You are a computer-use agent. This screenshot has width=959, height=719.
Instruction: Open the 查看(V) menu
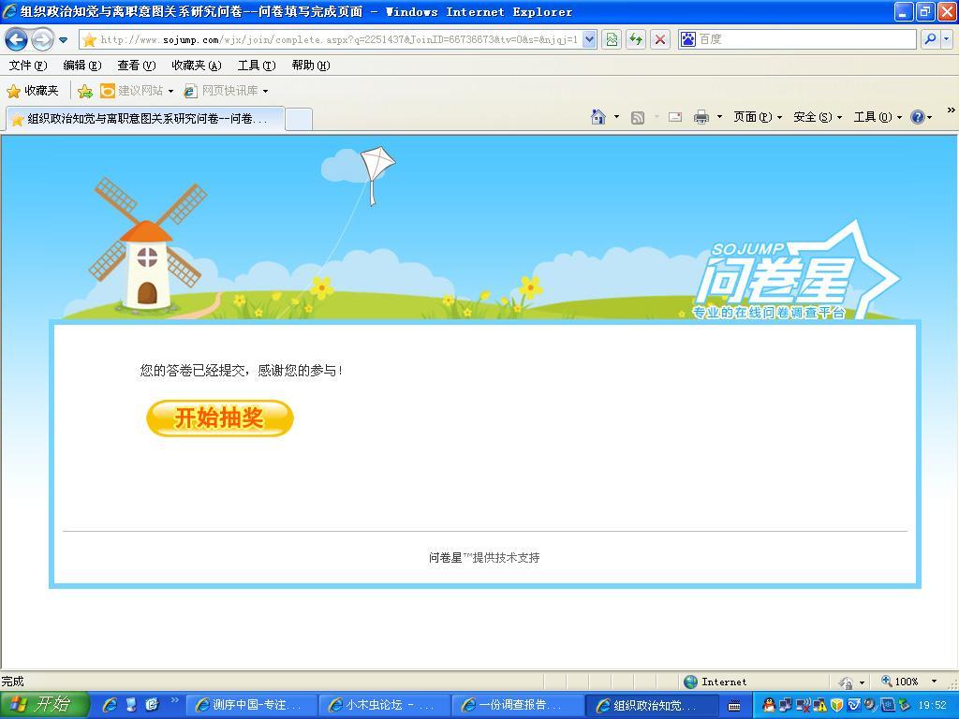point(137,66)
